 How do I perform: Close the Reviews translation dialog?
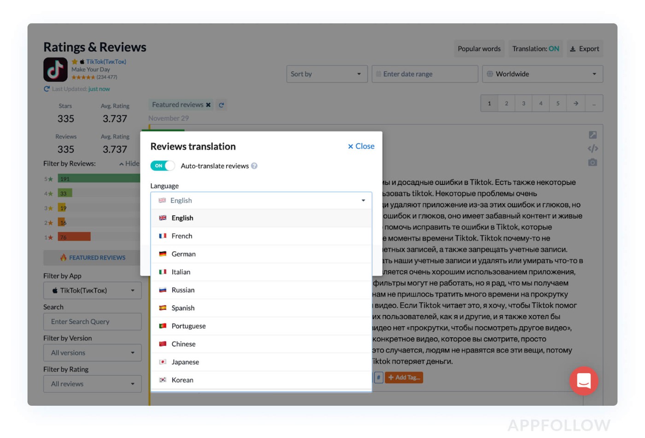[x=361, y=146]
